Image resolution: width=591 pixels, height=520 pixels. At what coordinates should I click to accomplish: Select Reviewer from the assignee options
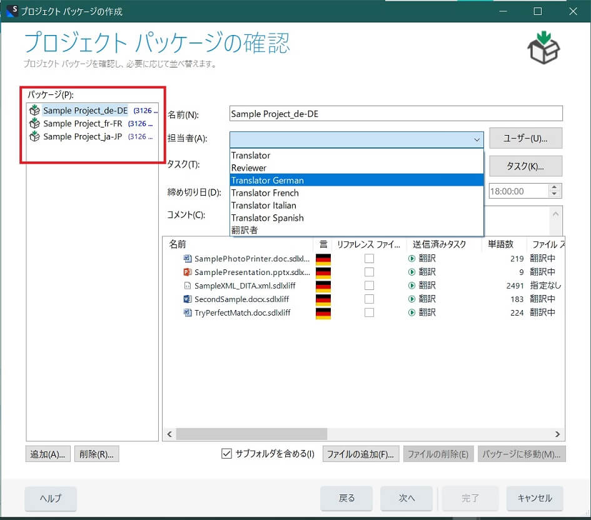coord(249,167)
